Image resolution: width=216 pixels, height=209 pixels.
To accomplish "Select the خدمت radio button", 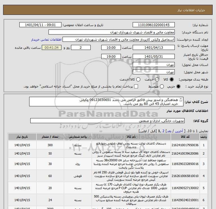I will tap(157, 79).
